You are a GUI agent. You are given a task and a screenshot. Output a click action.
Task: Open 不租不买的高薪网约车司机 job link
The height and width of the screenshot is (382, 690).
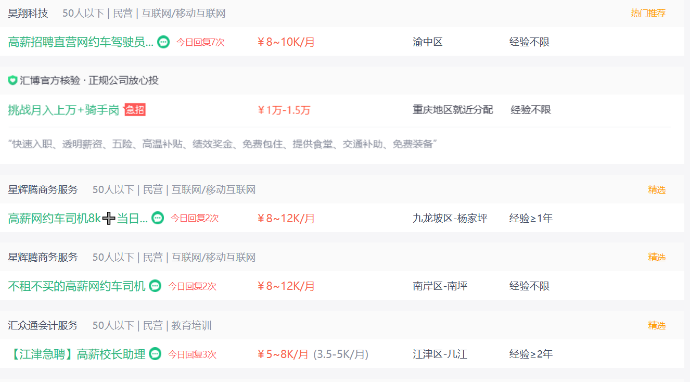(x=77, y=286)
